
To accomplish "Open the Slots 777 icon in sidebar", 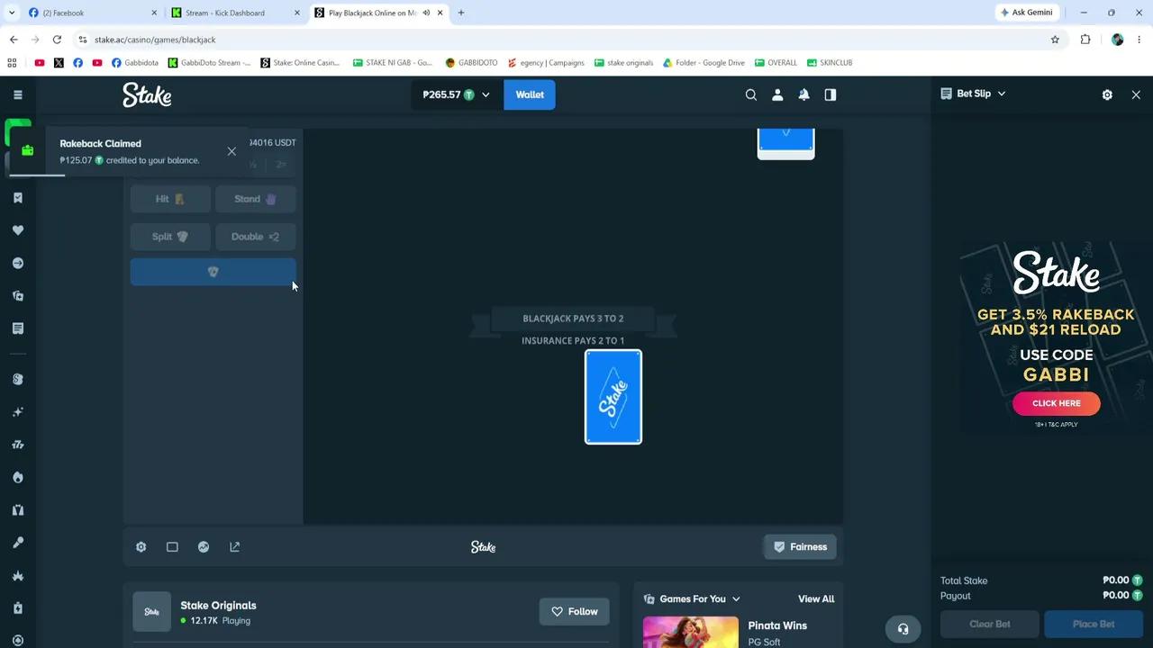I will point(17,445).
